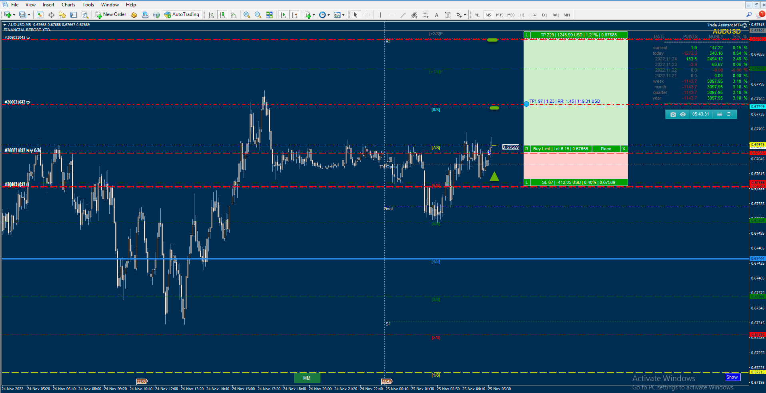Open the Market Watch window icon
Viewport: 766px width, 393px height.
click(40, 15)
